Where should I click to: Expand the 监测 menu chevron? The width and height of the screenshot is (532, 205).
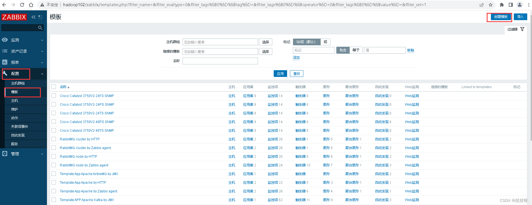(x=42, y=40)
